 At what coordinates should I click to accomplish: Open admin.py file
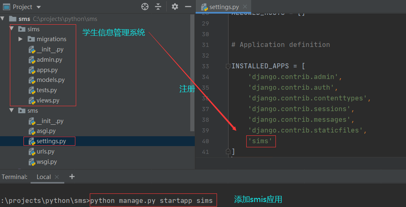point(49,60)
